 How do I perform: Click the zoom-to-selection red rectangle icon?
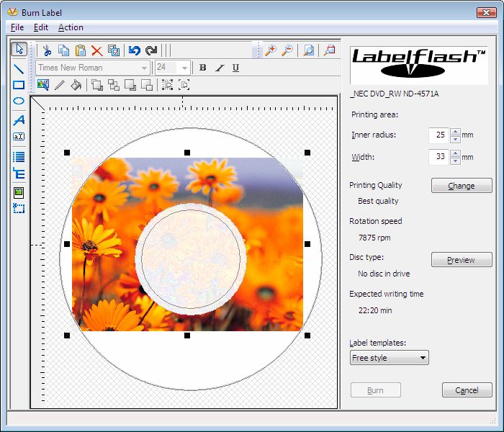tap(330, 50)
